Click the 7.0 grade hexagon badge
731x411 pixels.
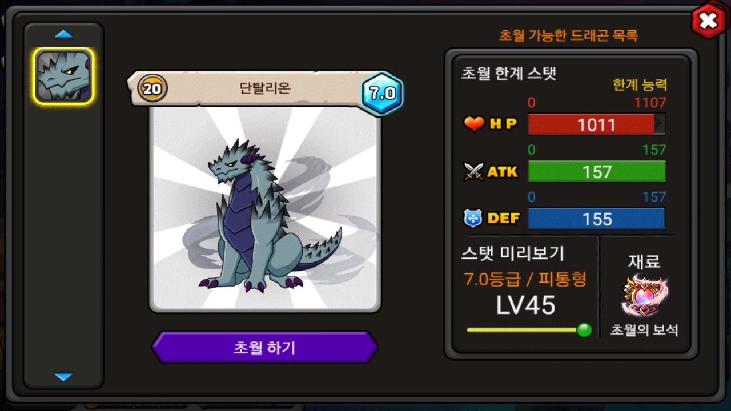[382, 94]
